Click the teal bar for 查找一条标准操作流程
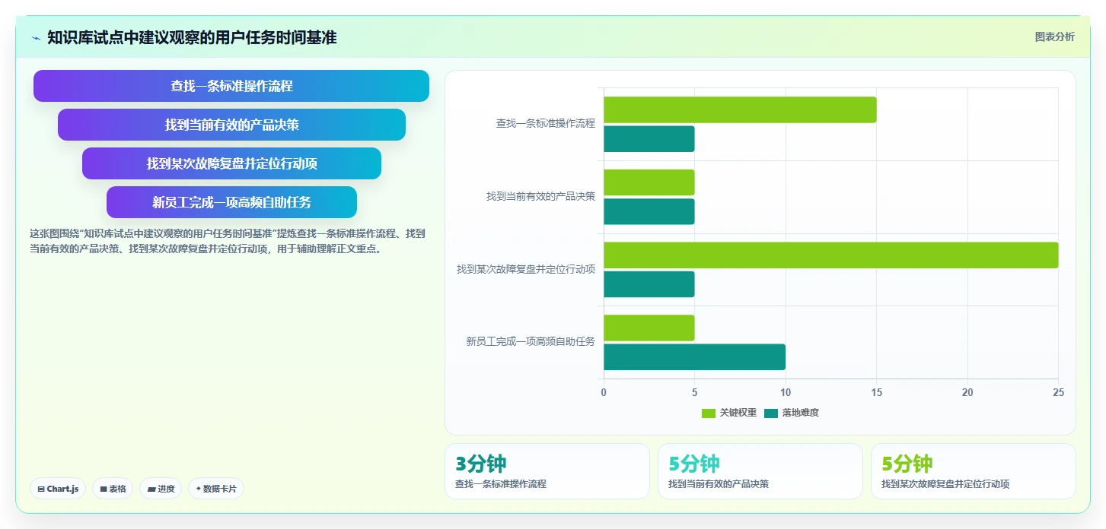 [x=649, y=139]
